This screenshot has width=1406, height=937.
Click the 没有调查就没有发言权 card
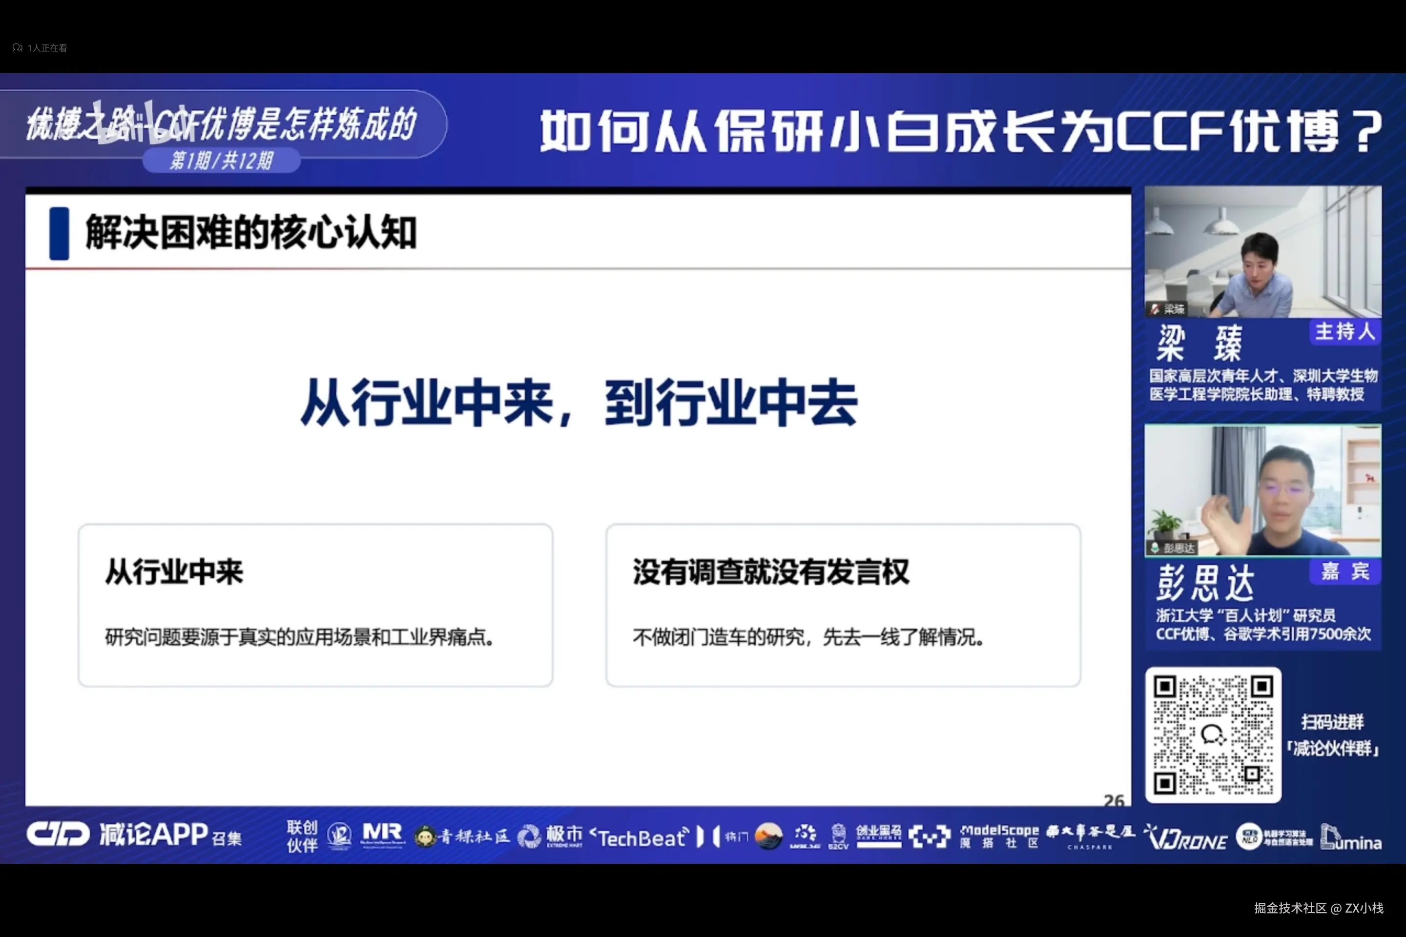843,605
